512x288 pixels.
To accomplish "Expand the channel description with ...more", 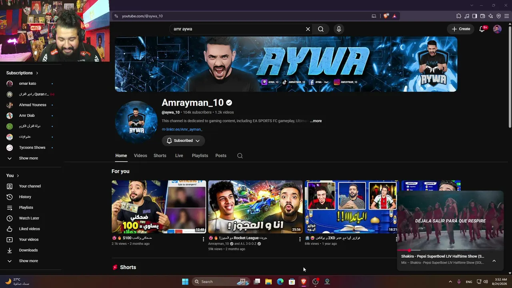I will tap(316, 121).
